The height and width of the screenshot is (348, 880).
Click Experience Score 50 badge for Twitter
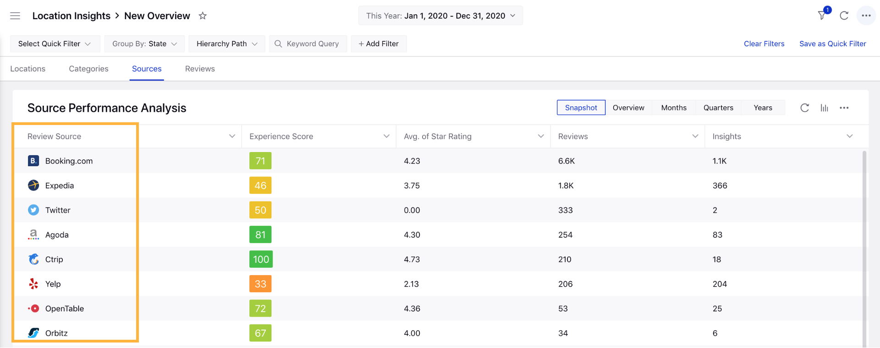pyautogui.click(x=260, y=210)
